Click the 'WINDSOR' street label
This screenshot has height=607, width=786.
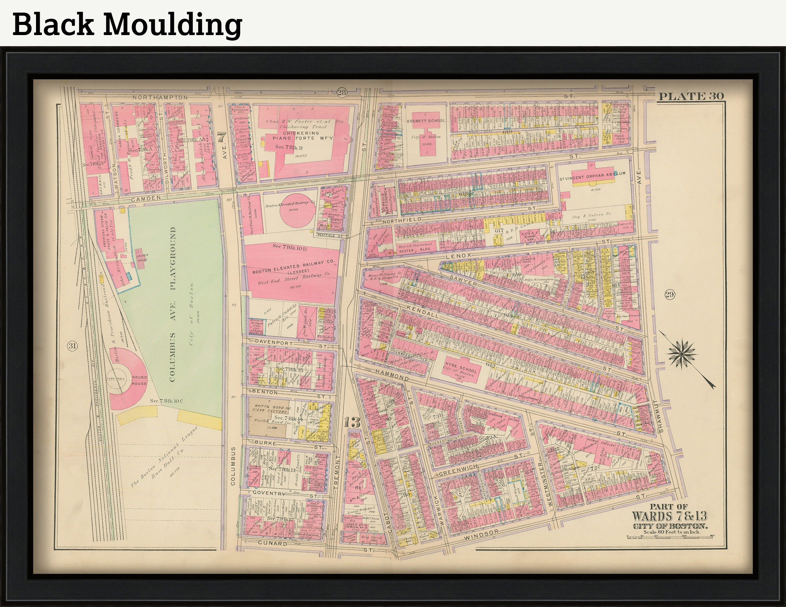pyautogui.click(x=481, y=535)
